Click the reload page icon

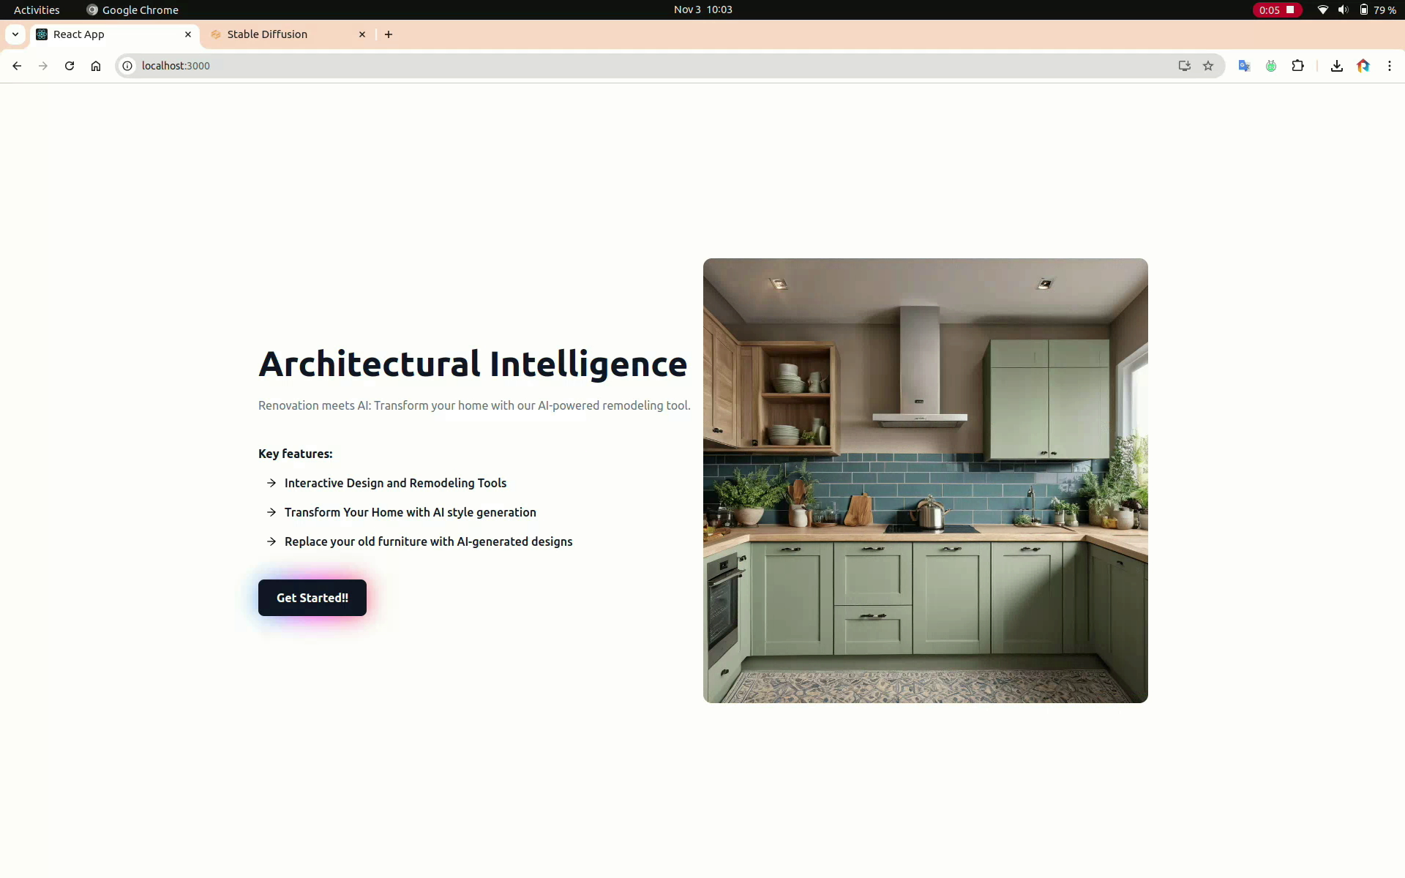click(70, 66)
